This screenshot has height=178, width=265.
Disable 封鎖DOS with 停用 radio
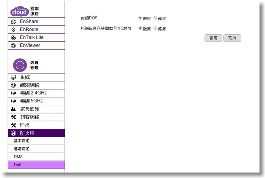pyautogui.click(x=155, y=18)
